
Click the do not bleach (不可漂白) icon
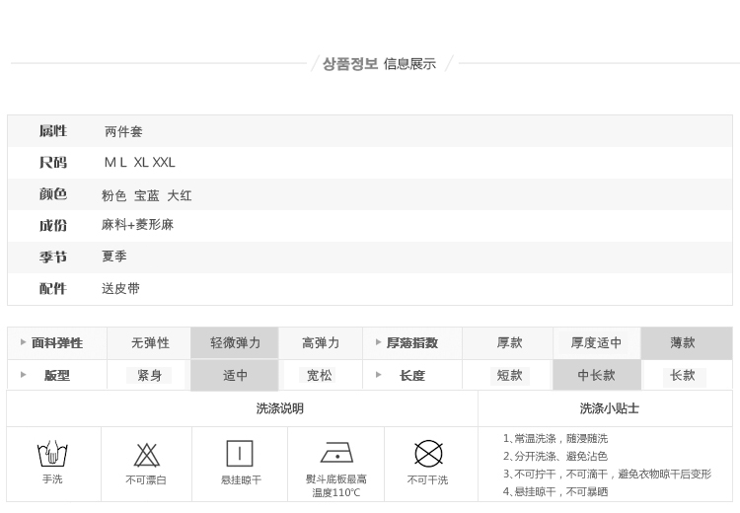tap(146, 455)
